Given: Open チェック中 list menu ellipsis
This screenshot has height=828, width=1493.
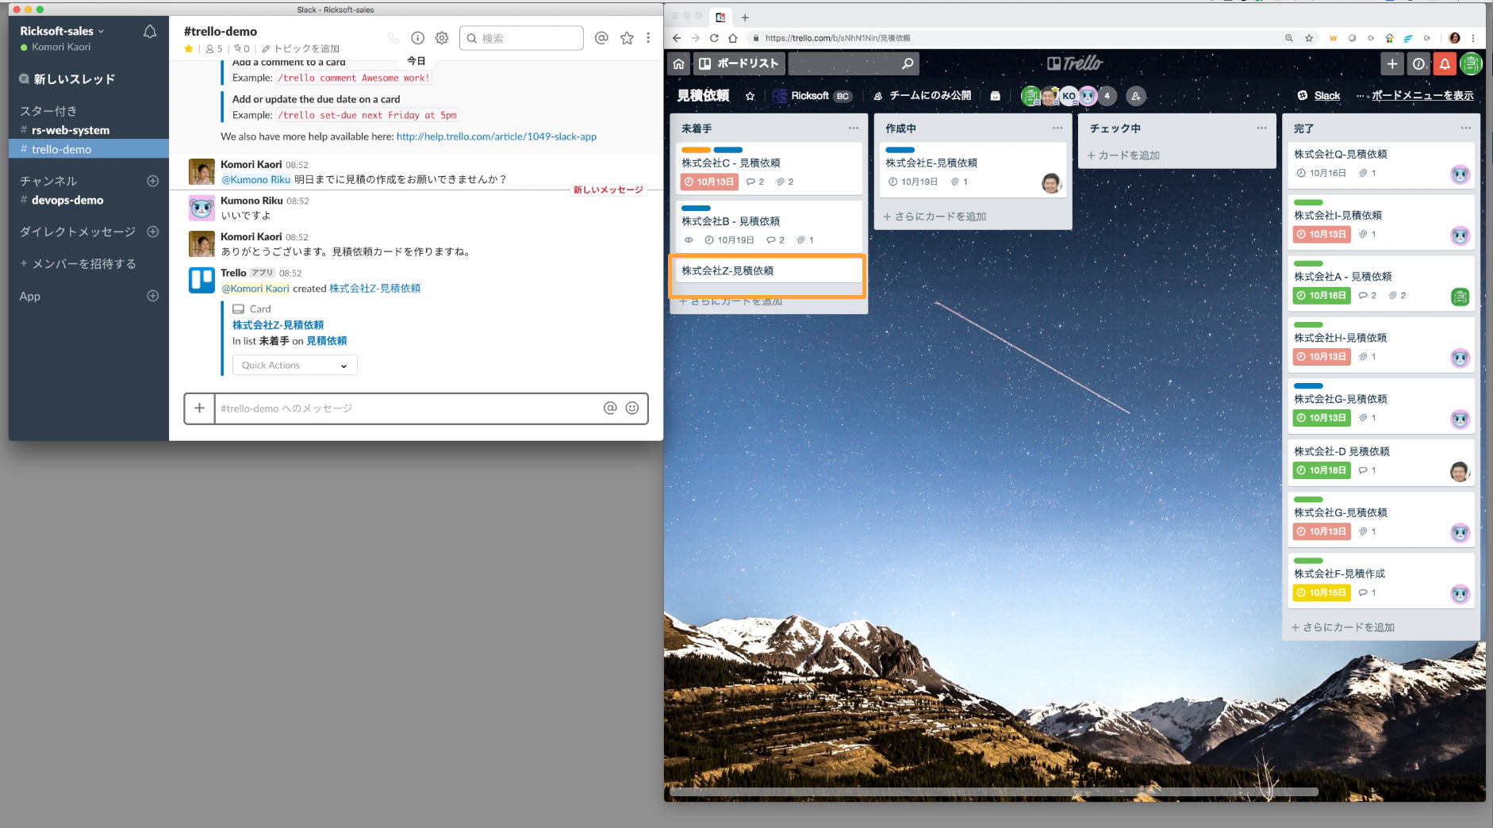Looking at the screenshot, I should pos(1261,128).
